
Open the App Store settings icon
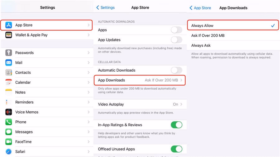(8, 25)
